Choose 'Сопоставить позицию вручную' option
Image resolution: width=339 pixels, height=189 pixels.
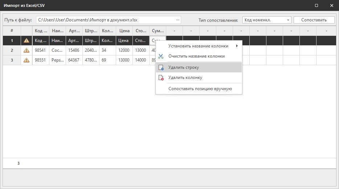(200, 89)
